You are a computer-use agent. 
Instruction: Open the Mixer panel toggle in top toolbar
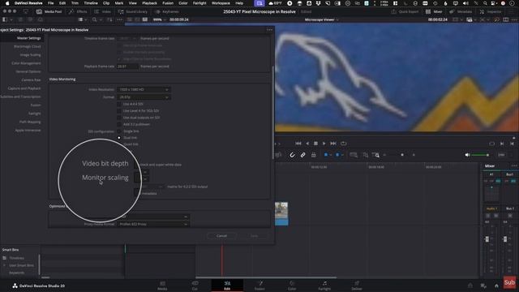pos(434,11)
